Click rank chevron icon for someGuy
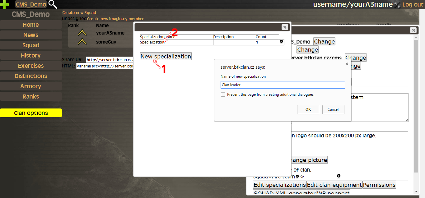This screenshot has width=425, height=198. click(82, 41)
